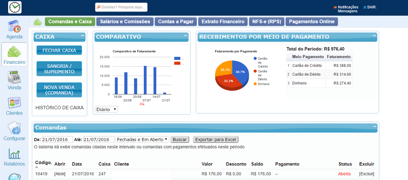Open the Configurar gear icon
This screenshot has width=408, height=180.
click(14, 129)
